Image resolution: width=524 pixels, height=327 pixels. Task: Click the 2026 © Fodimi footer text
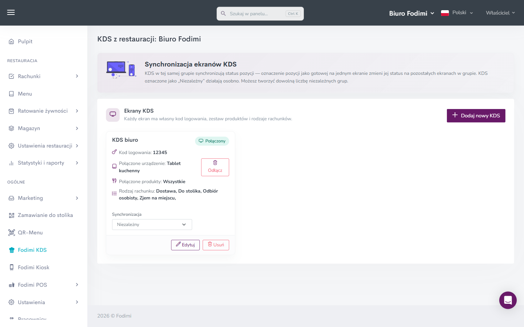coord(114,316)
